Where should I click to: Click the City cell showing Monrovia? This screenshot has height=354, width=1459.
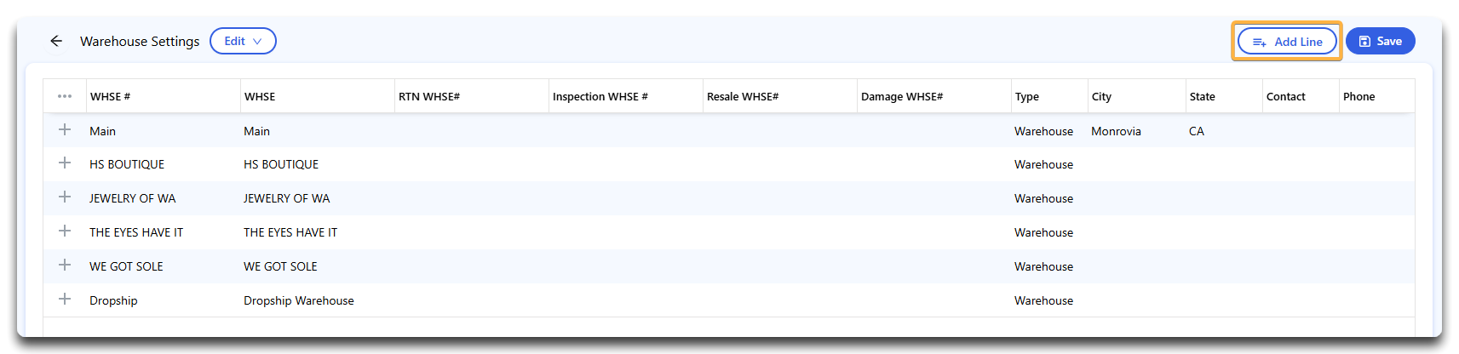pyautogui.click(x=1116, y=131)
